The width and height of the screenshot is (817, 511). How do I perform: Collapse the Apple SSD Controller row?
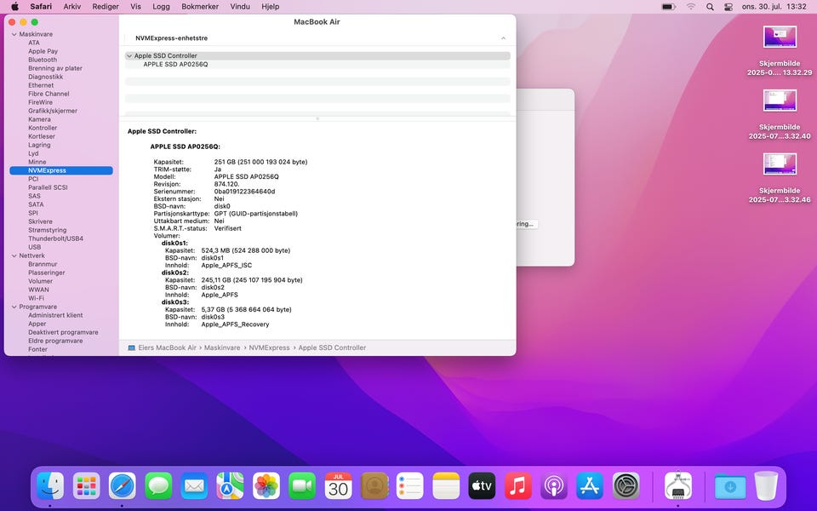pos(129,56)
